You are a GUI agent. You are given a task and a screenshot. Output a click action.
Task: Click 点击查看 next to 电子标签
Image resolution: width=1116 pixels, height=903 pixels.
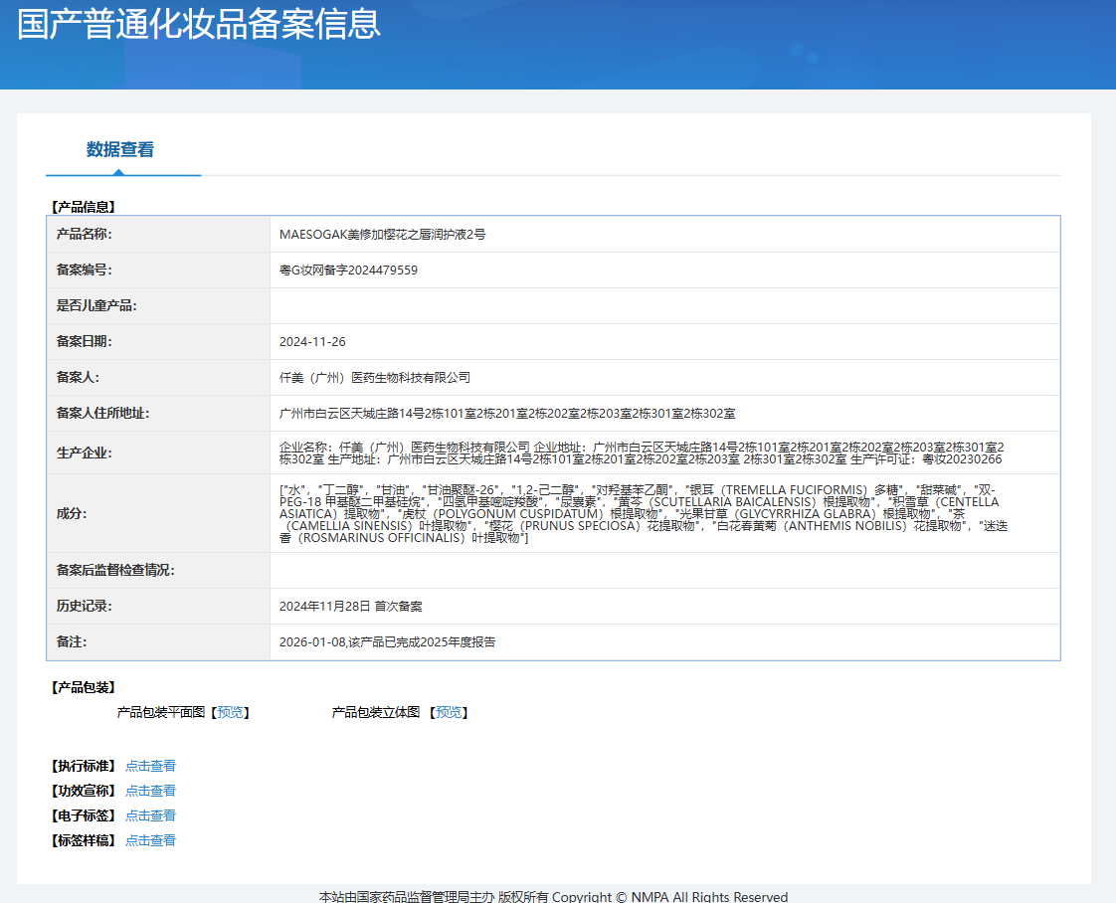click(x=150, y=815)
